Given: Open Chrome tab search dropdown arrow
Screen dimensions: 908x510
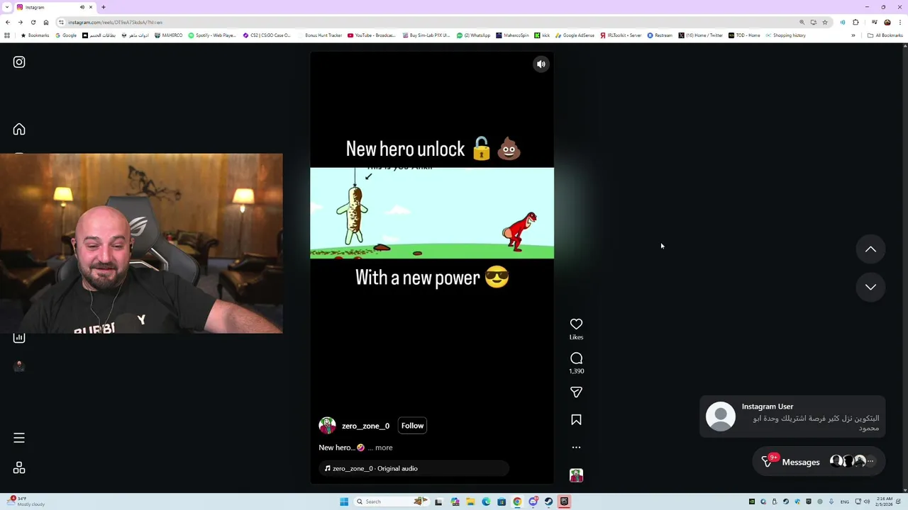Looking at the screenshot, I should [x=7, y=7].
